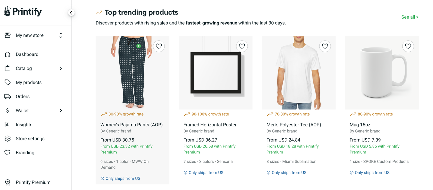
Task: Expand the Wallet submenu chevron
Action: point(61,110)
